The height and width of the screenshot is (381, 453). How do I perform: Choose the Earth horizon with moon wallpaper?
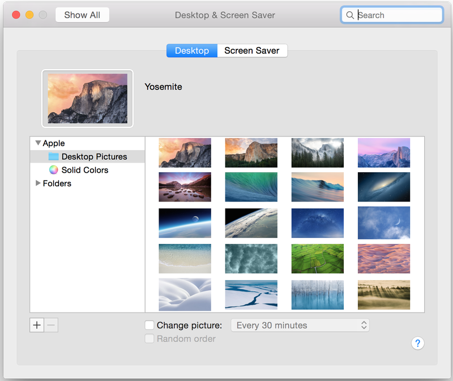(185, 223)
